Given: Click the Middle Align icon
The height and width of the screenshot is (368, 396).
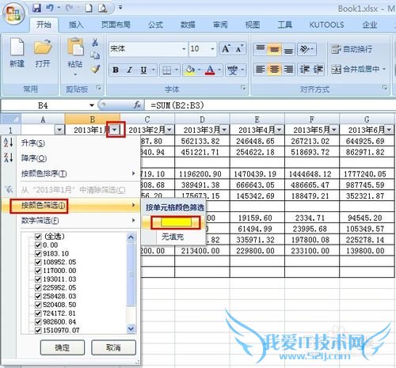Looking at the screenshot, I should 274,49.
